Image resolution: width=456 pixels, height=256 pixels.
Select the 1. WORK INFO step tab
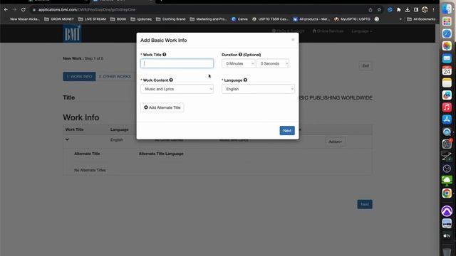79,77
